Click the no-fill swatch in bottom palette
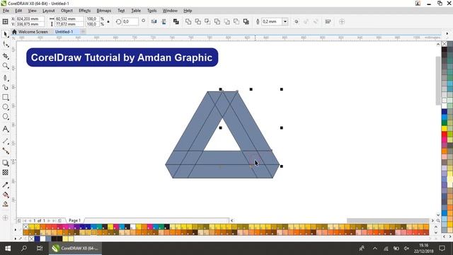Viewport: 453px width, 255px height. [x=25, y=227]
